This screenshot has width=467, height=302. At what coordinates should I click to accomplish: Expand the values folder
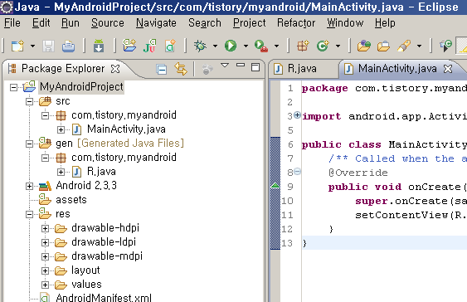pyautogui.click(x=45, y=285)
